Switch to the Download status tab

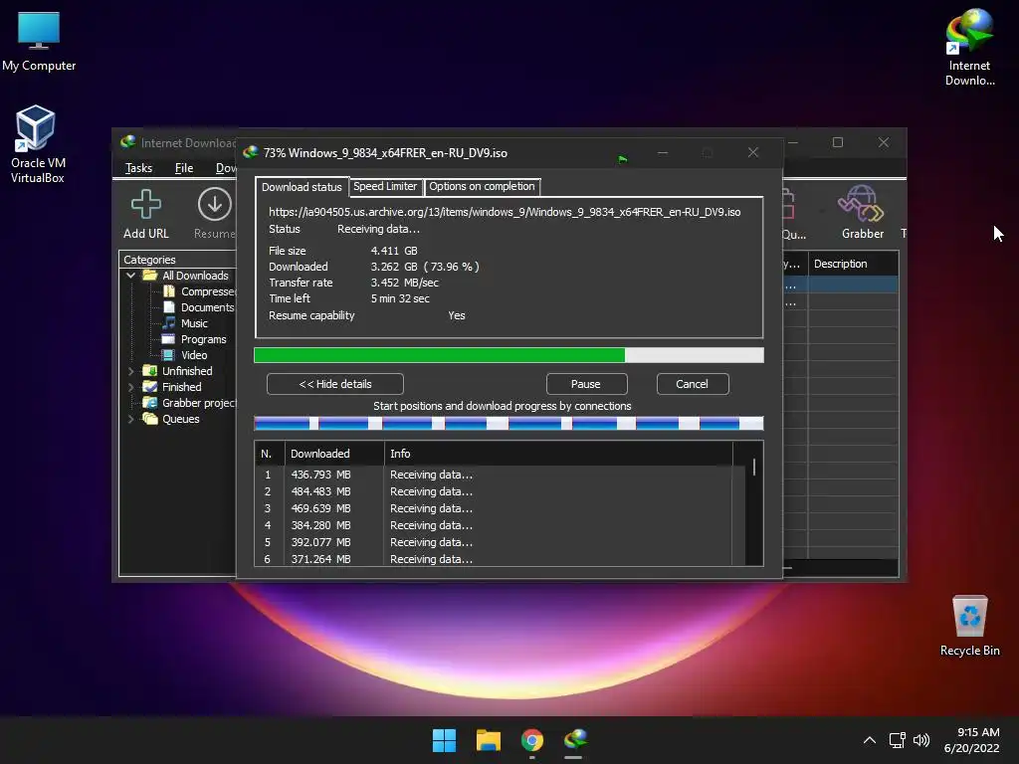tap(302, 187)
